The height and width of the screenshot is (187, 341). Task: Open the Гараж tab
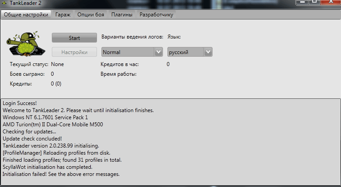tap(63, 15)
